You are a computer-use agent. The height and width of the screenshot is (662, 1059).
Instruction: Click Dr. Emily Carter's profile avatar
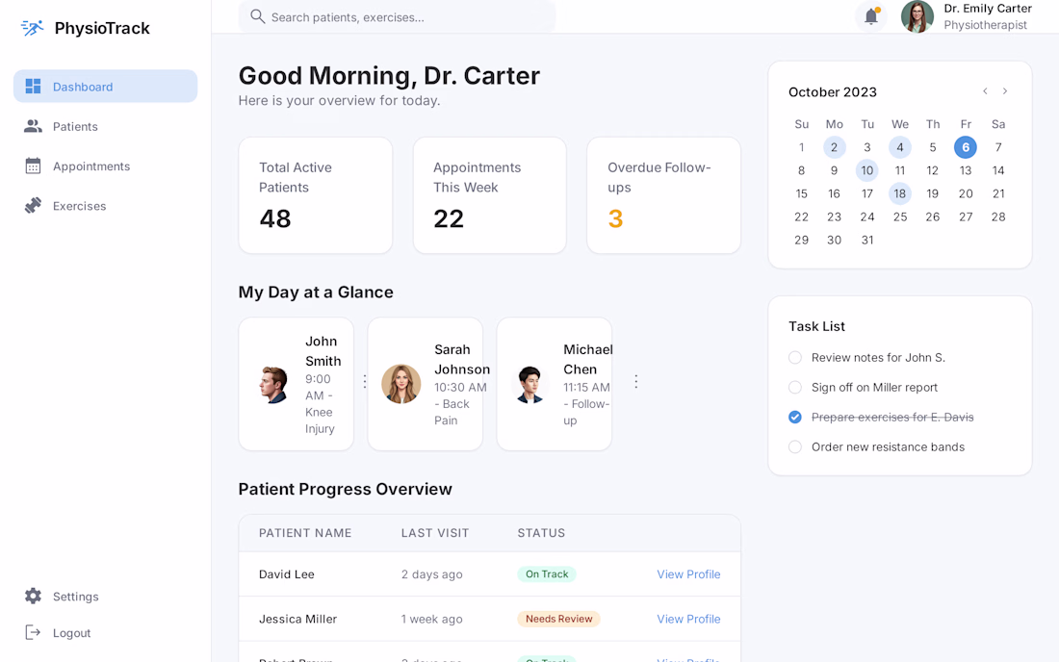[917, 16]
